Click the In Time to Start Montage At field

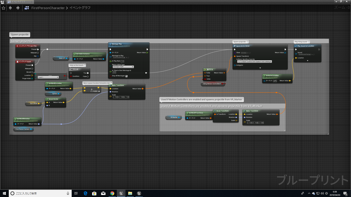(x=114, y=72)
